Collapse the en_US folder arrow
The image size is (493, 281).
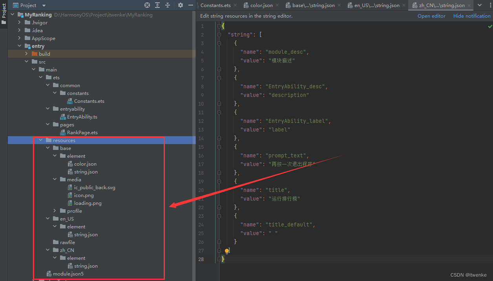coord(48,219)
